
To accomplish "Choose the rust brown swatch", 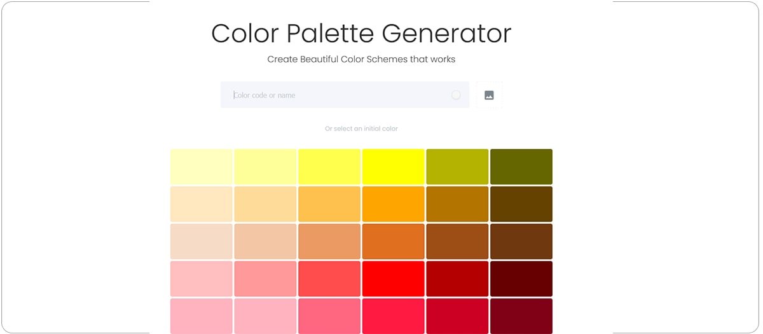I will coord(457,242).
